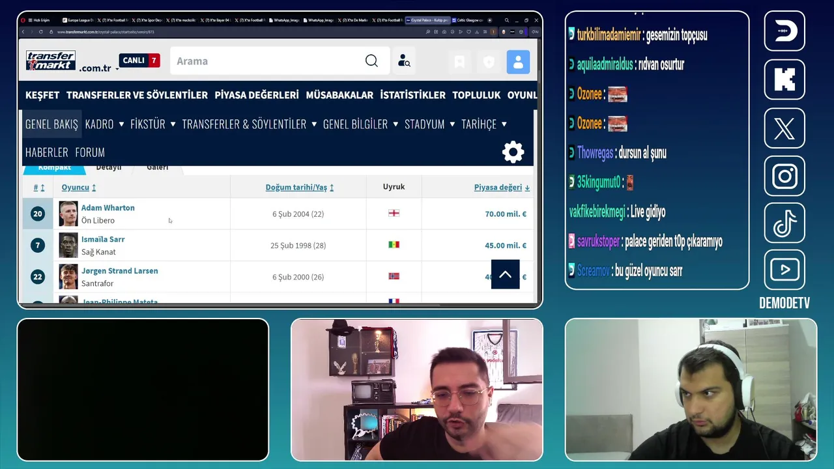
Task: Expand the STADYUM dropdown
Action: point(430,124)
